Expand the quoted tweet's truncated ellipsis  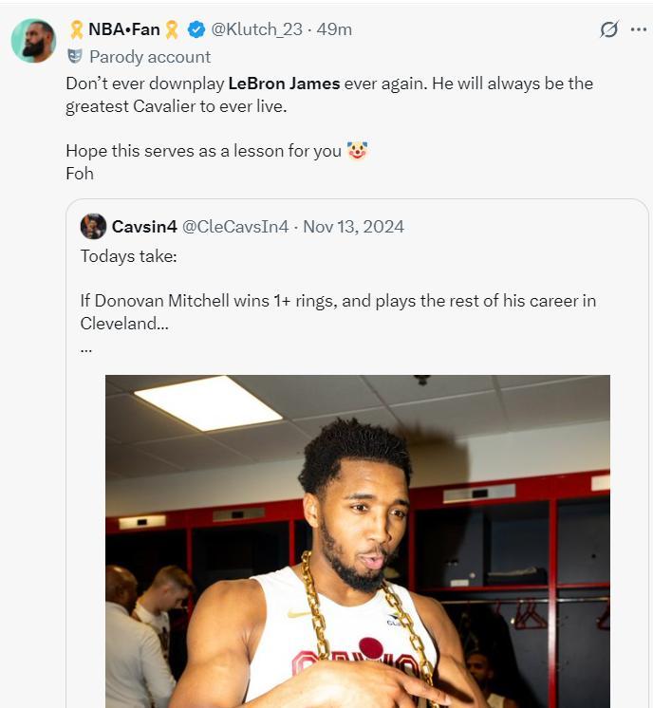86,347
